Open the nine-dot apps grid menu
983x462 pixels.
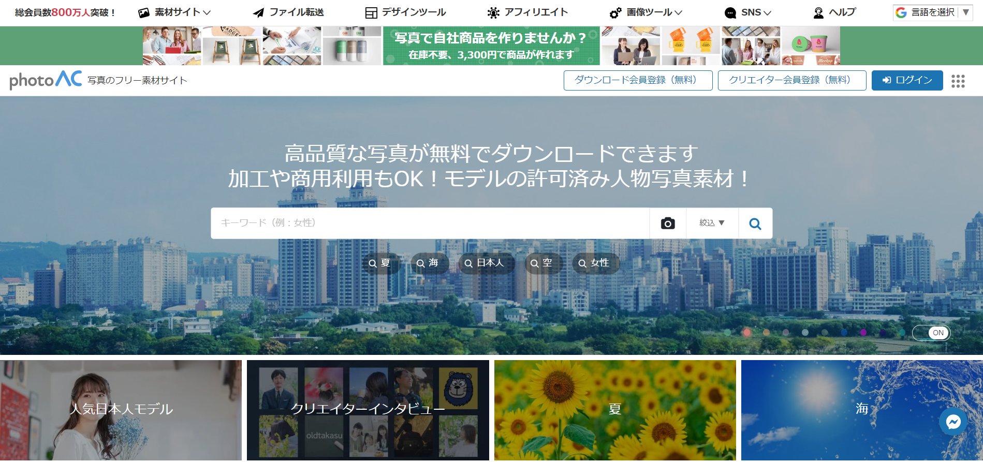click(958, 81)
